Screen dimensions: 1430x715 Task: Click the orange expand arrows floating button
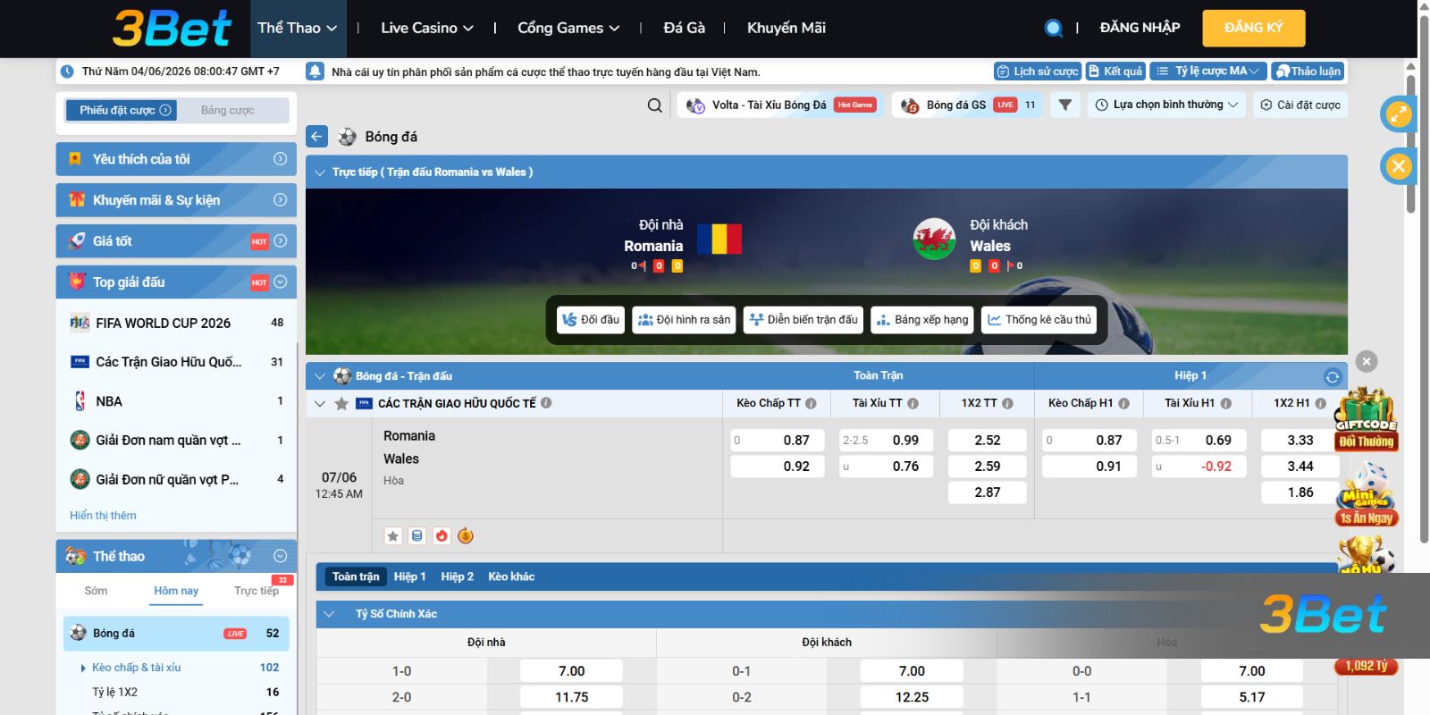coord(1399,114)
